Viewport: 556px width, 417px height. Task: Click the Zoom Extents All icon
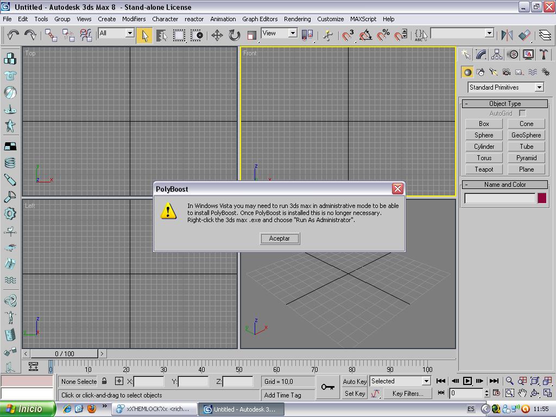[x=548, y=381]
